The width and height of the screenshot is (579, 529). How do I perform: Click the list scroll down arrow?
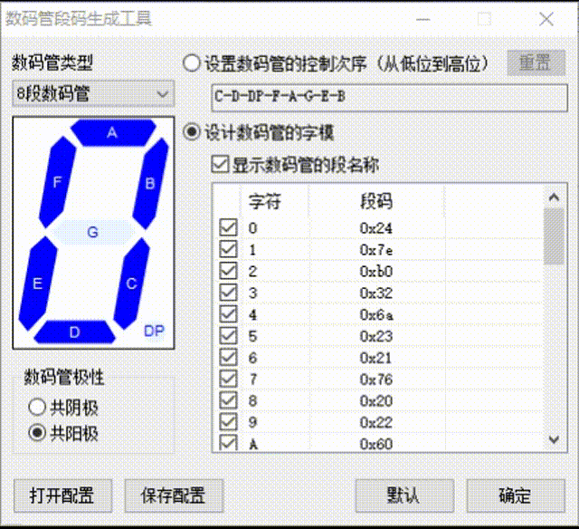[554, 439]
